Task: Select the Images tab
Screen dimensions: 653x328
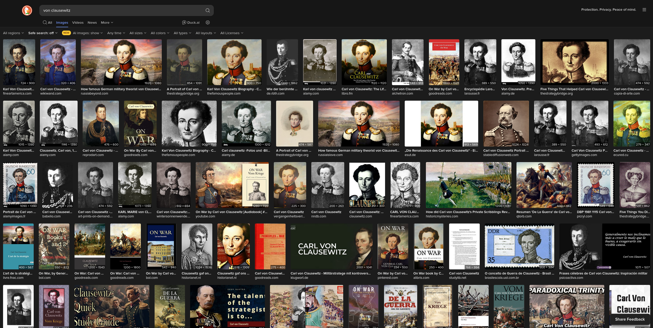Action: pos(62,22)
